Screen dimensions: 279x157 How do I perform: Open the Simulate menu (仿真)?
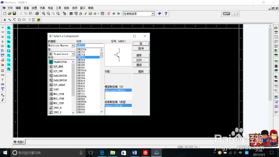[x=42, y=8]
